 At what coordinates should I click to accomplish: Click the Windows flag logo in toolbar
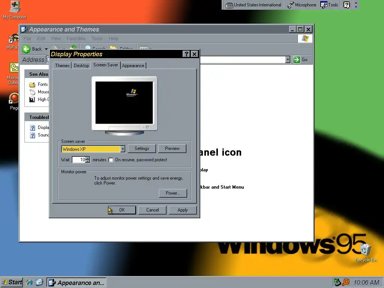[x=305, y=39]
